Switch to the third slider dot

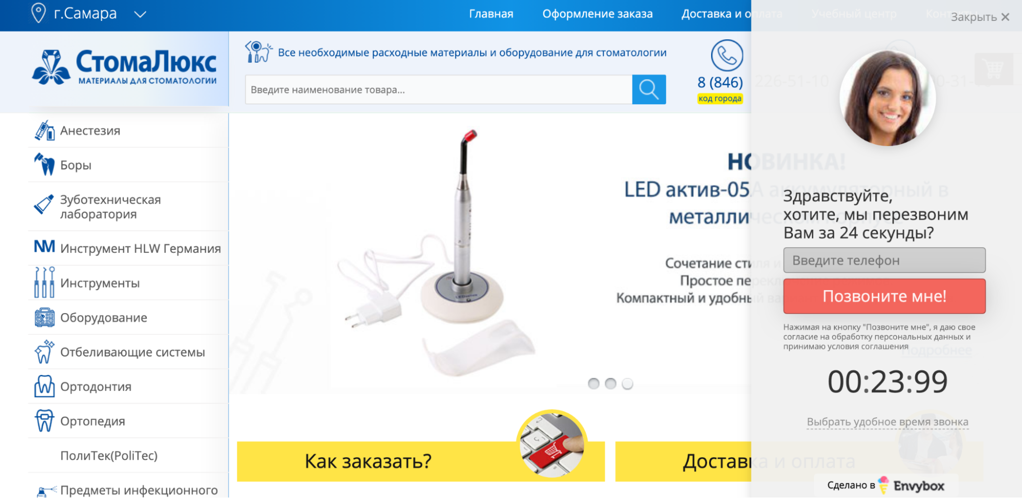click(627, 384)
